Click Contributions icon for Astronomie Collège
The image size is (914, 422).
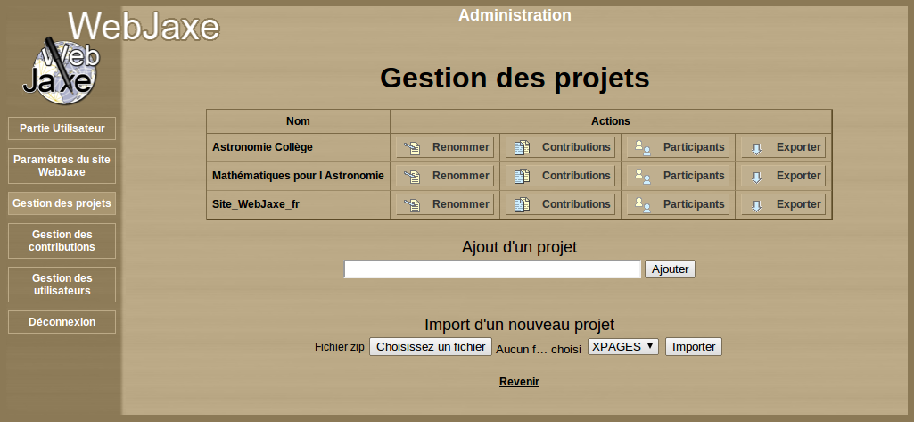pyautogui.click(x=523, y=148)
